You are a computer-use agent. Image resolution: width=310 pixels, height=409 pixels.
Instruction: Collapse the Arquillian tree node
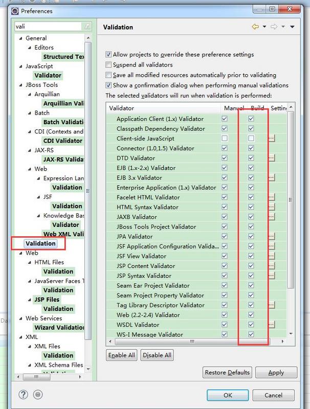[30, 95]
